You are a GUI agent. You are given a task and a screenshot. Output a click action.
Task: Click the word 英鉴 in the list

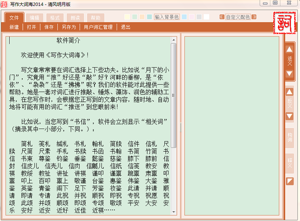pos(27,188)
